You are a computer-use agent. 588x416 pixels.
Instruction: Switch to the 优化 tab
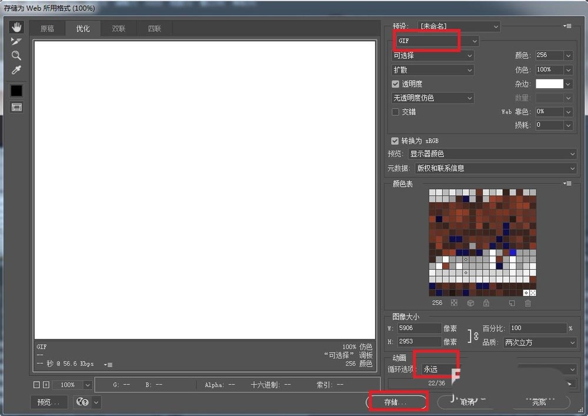83,28
